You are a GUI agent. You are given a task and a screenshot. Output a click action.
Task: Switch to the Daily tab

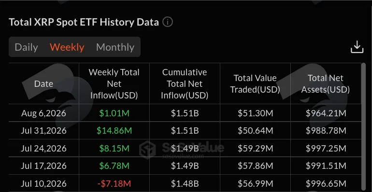click(27, 47)
